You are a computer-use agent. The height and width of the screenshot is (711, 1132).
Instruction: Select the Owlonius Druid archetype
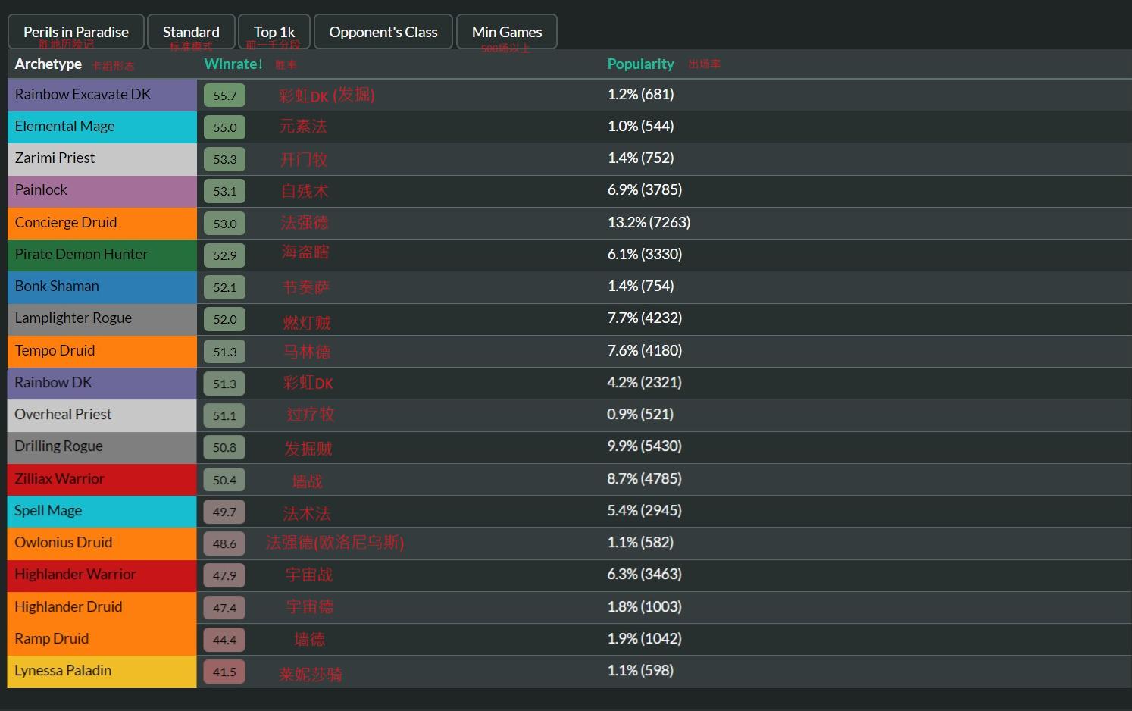pos(102,543)
